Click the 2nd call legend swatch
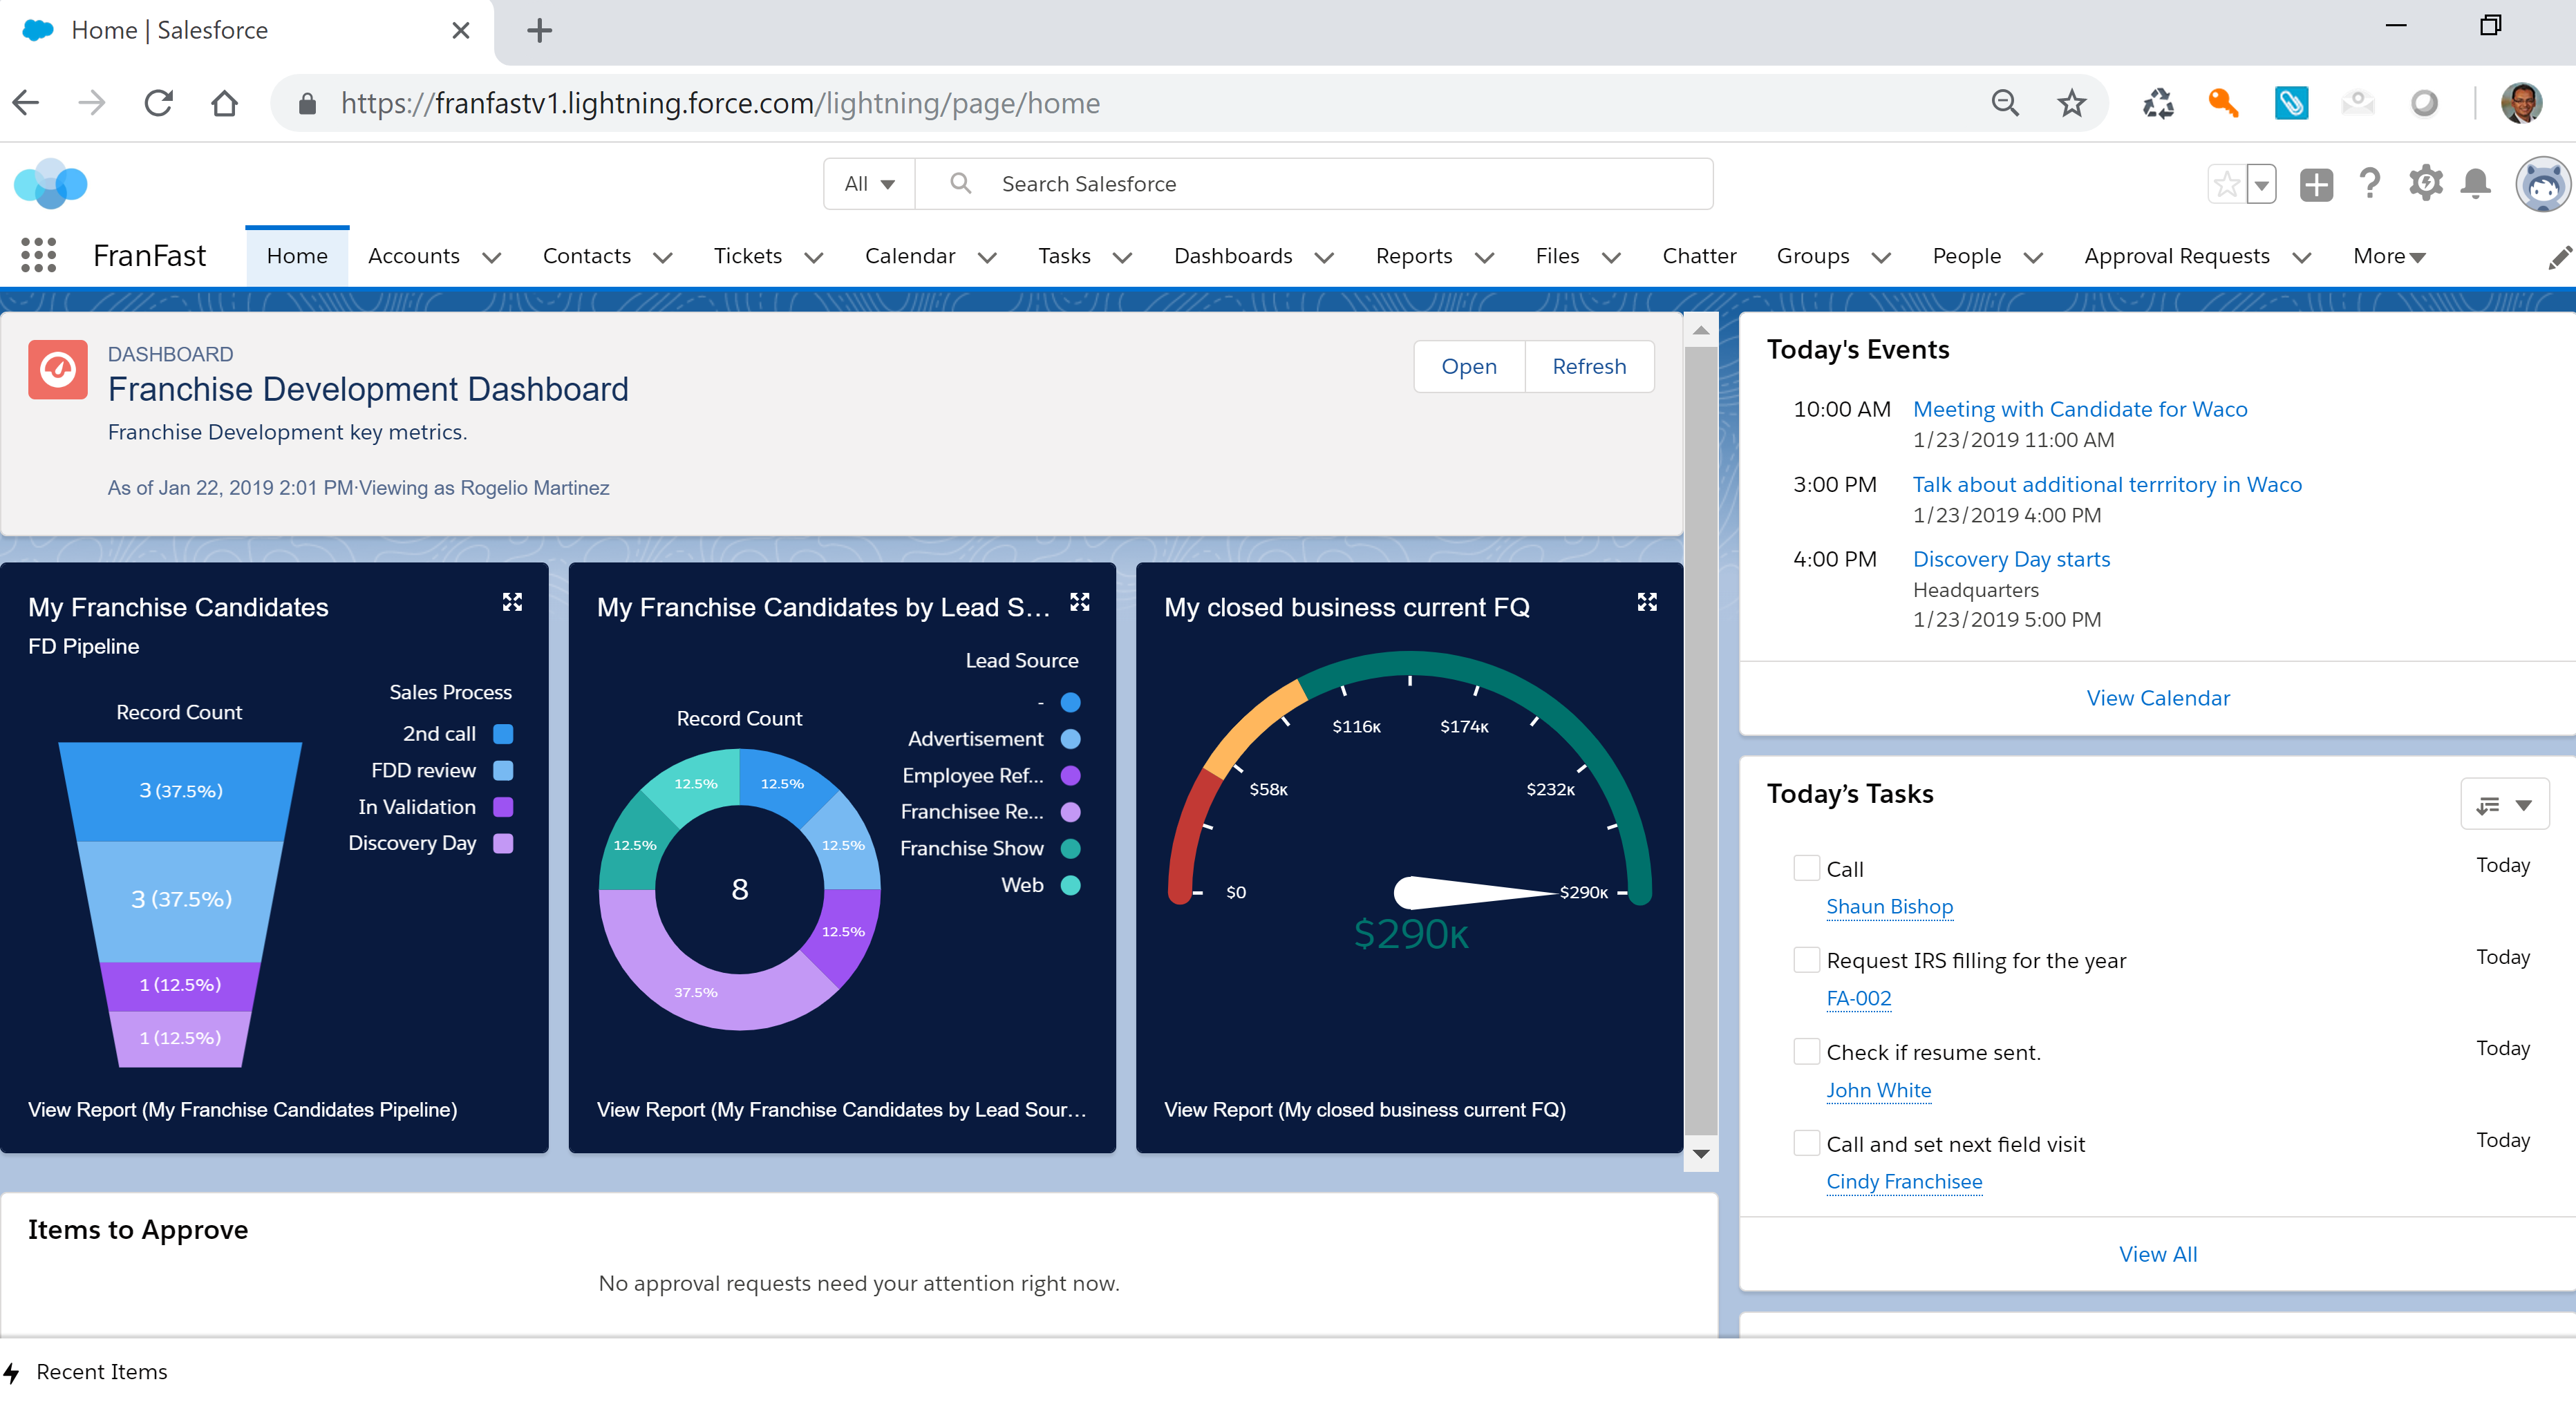This screenshot has height=1402, width=2576. [503, 734]
